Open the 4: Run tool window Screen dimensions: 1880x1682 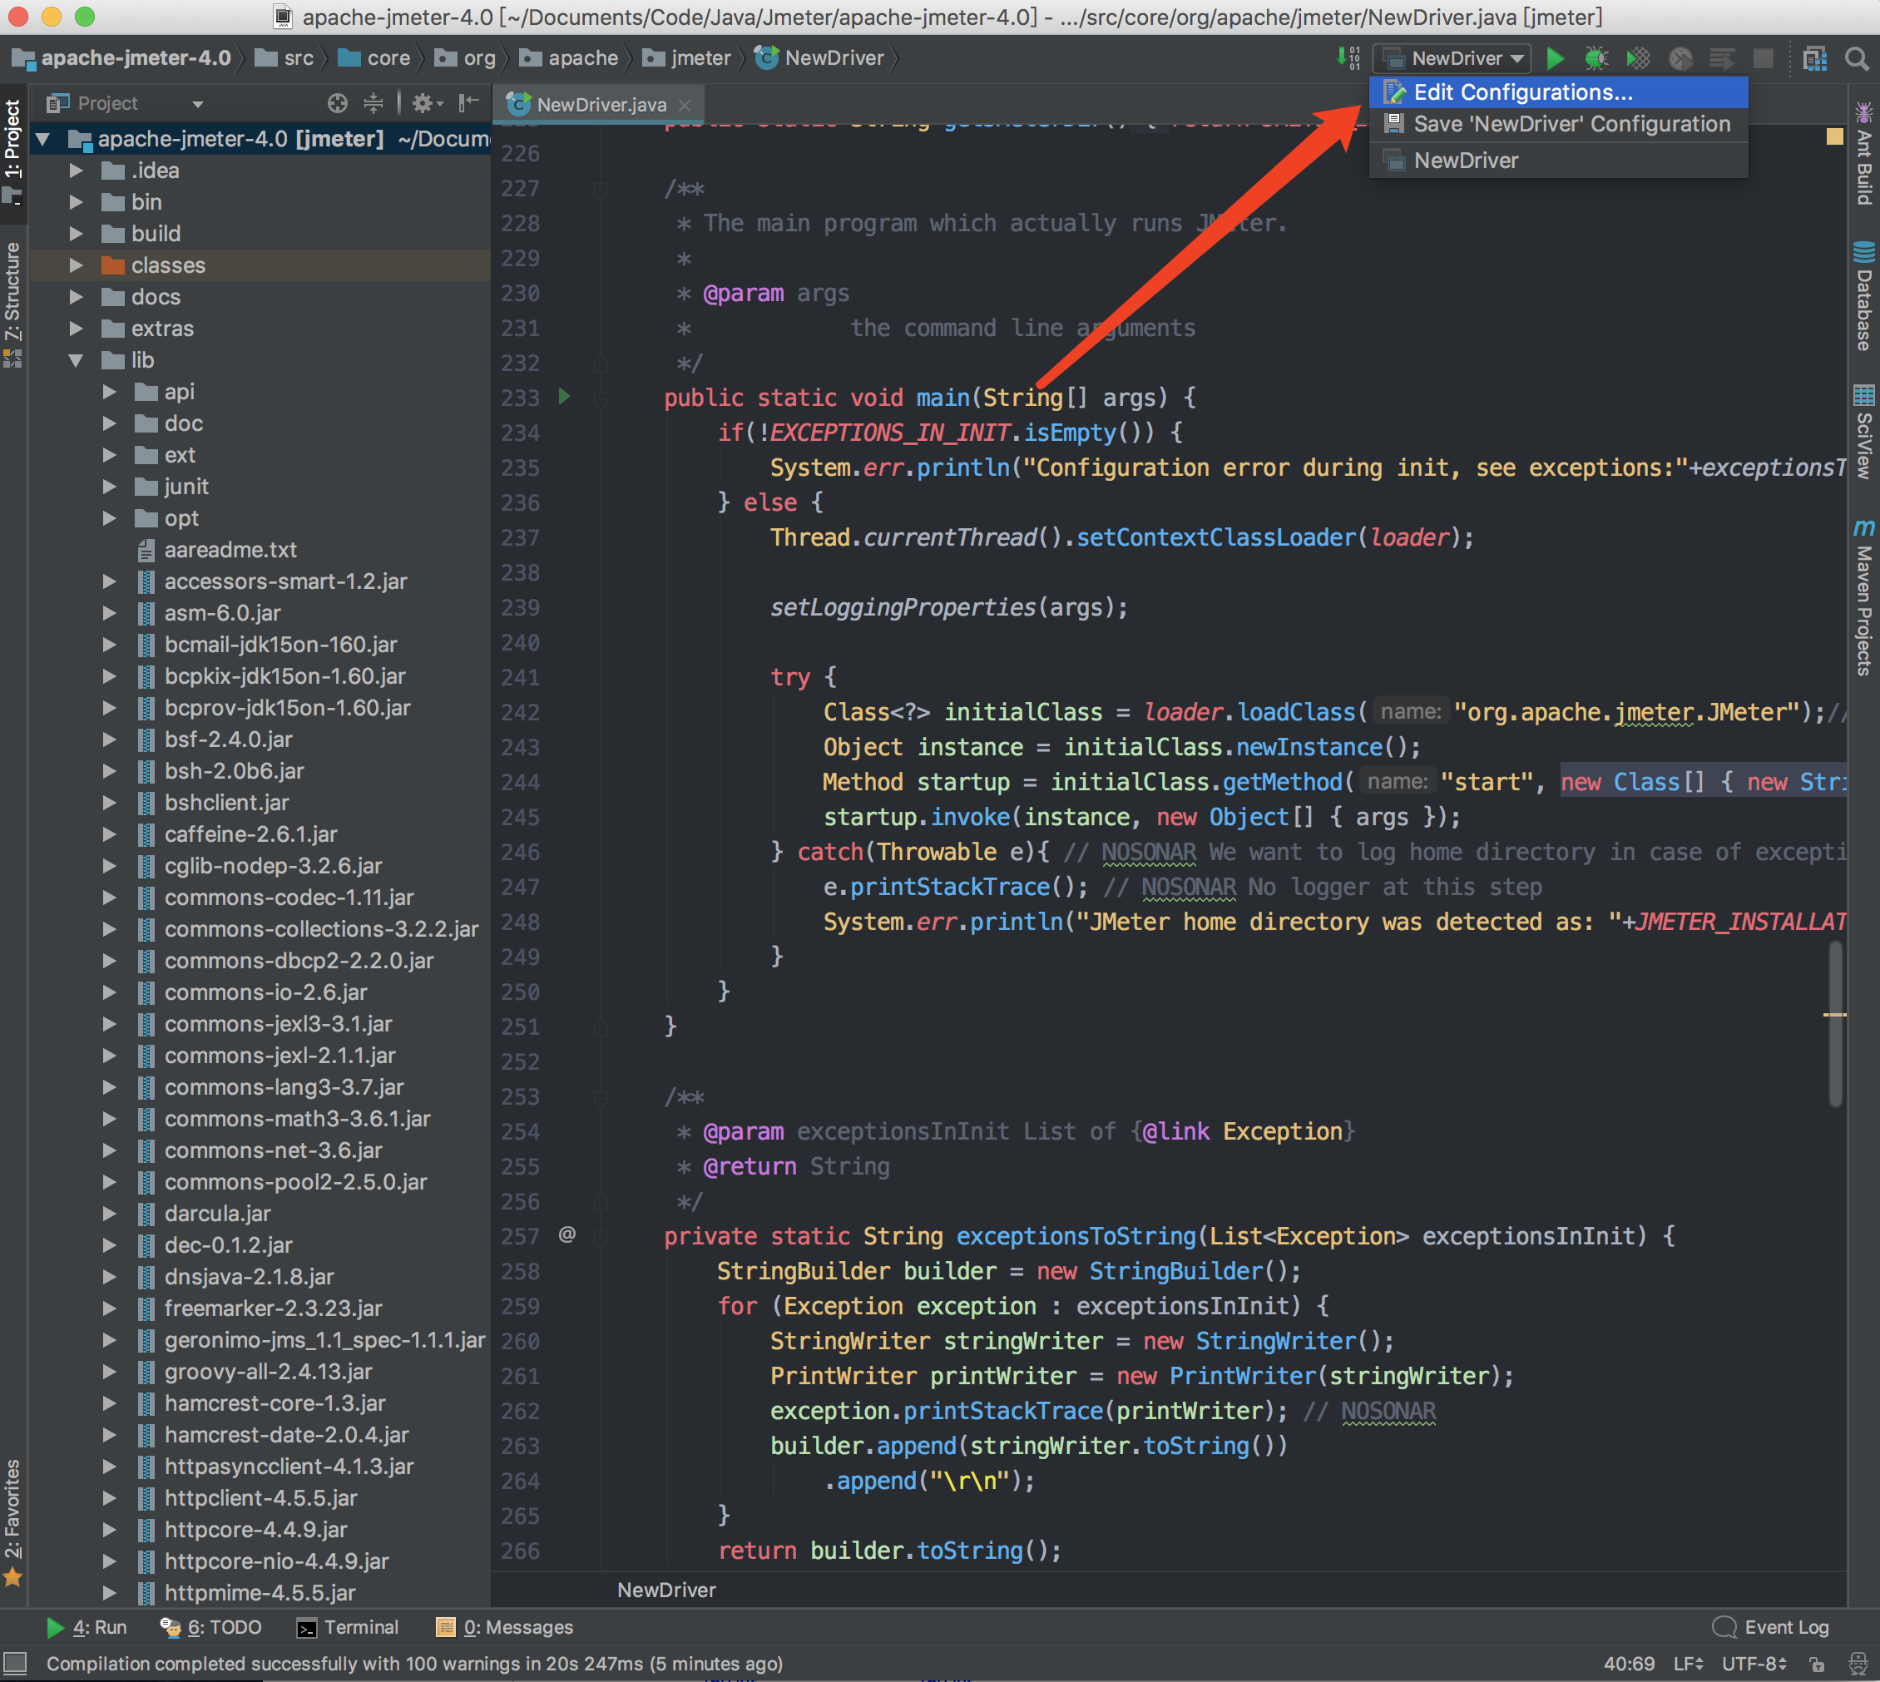[86, 1626]
